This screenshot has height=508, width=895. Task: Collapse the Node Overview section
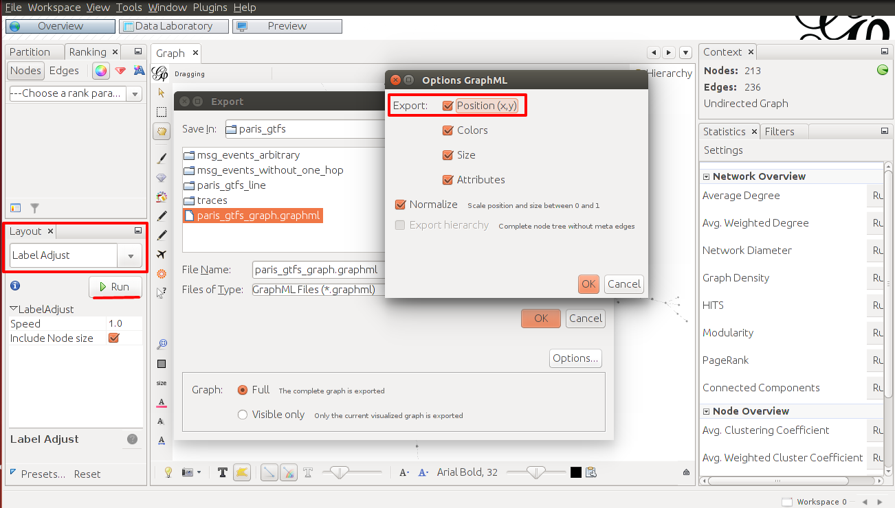point(707,411)
